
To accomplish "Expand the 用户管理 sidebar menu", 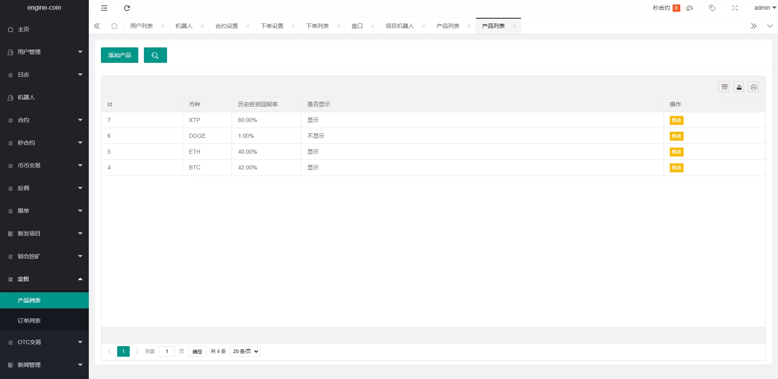I will tap(44, 52).
